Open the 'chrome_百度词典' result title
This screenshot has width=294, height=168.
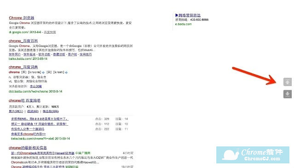23,67
